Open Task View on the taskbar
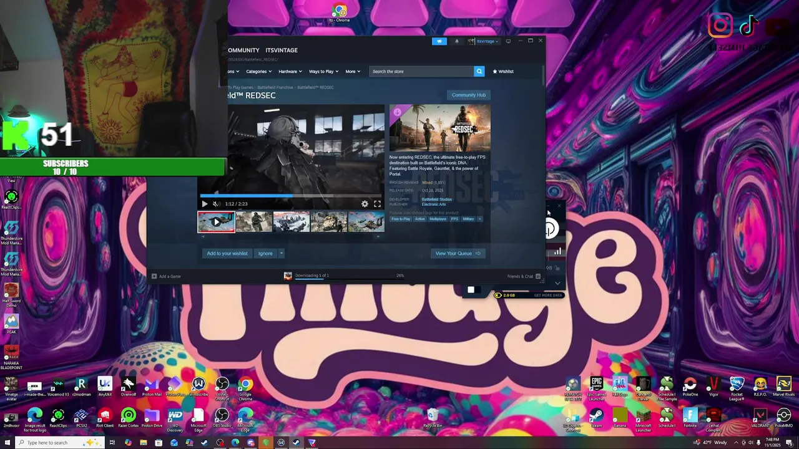The height and width of the screenshot is (449, 799). tap(112, 443)
